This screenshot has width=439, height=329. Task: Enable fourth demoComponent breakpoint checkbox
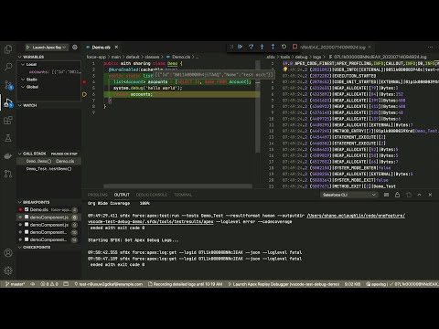click(x=27, y=239)
